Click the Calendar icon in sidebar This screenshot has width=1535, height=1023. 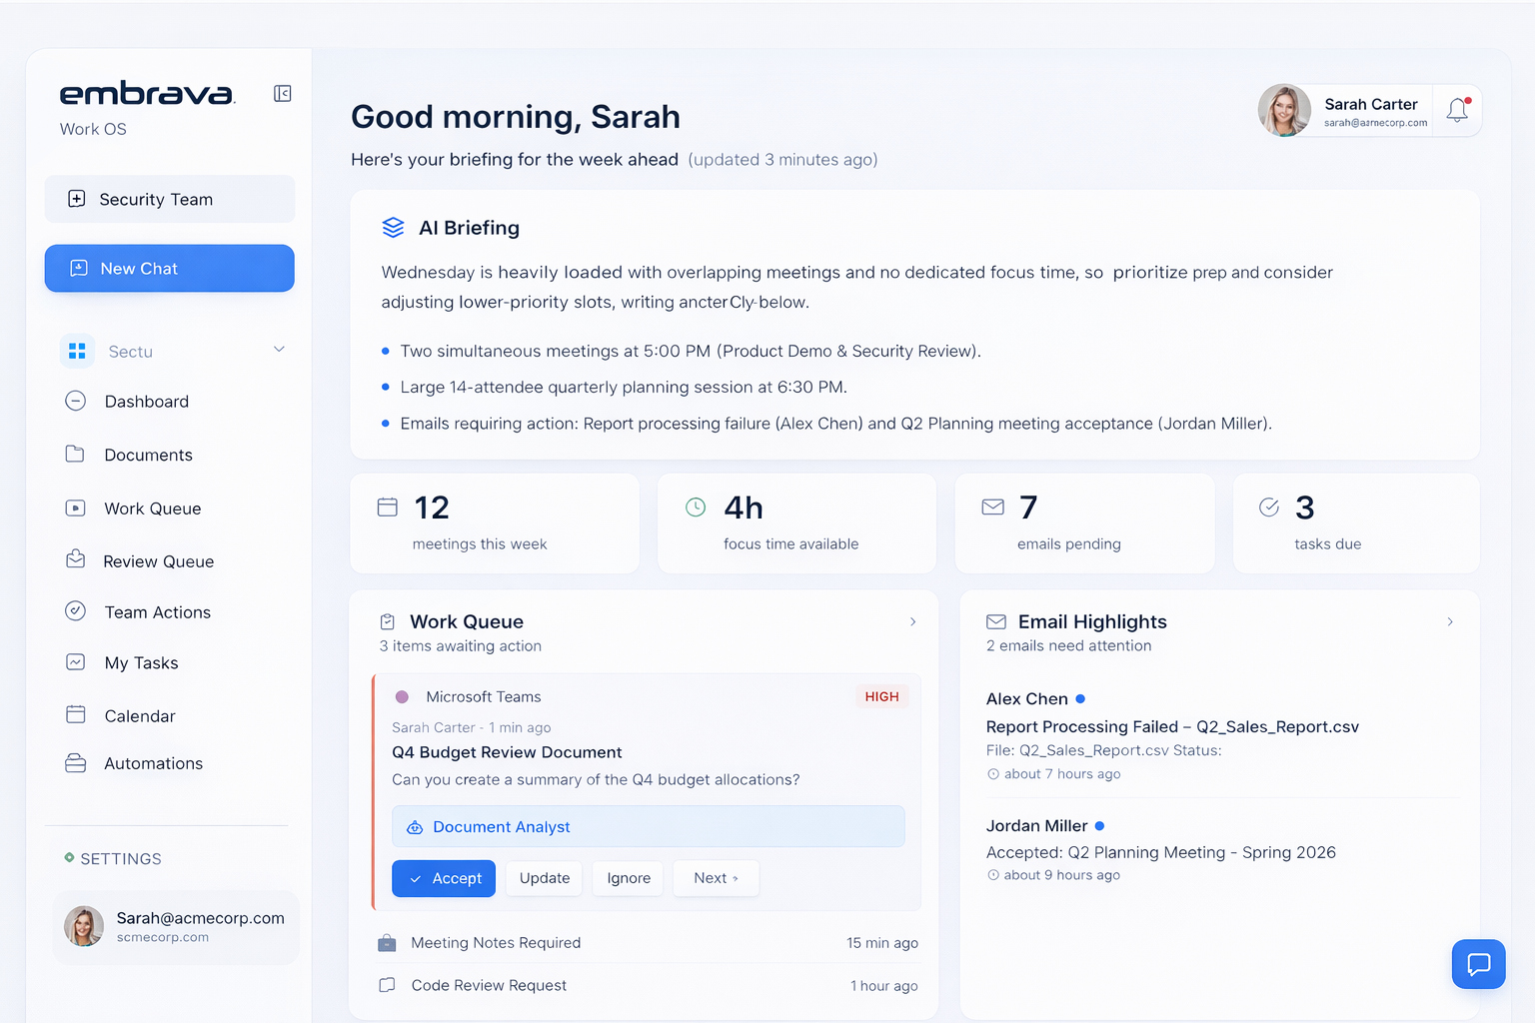pyautogui.click(x=75, y=714)
